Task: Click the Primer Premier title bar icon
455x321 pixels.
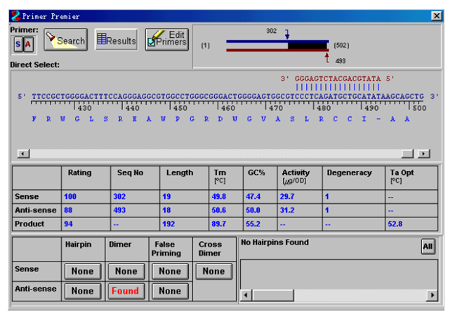Action: (15, 15)
